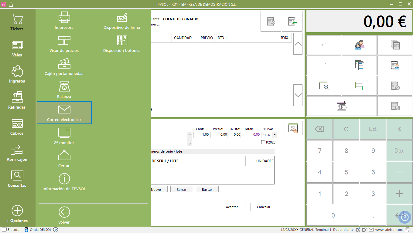Click keypad digit 0
Viewport: 413px width, 233px height.
[333, 215]
